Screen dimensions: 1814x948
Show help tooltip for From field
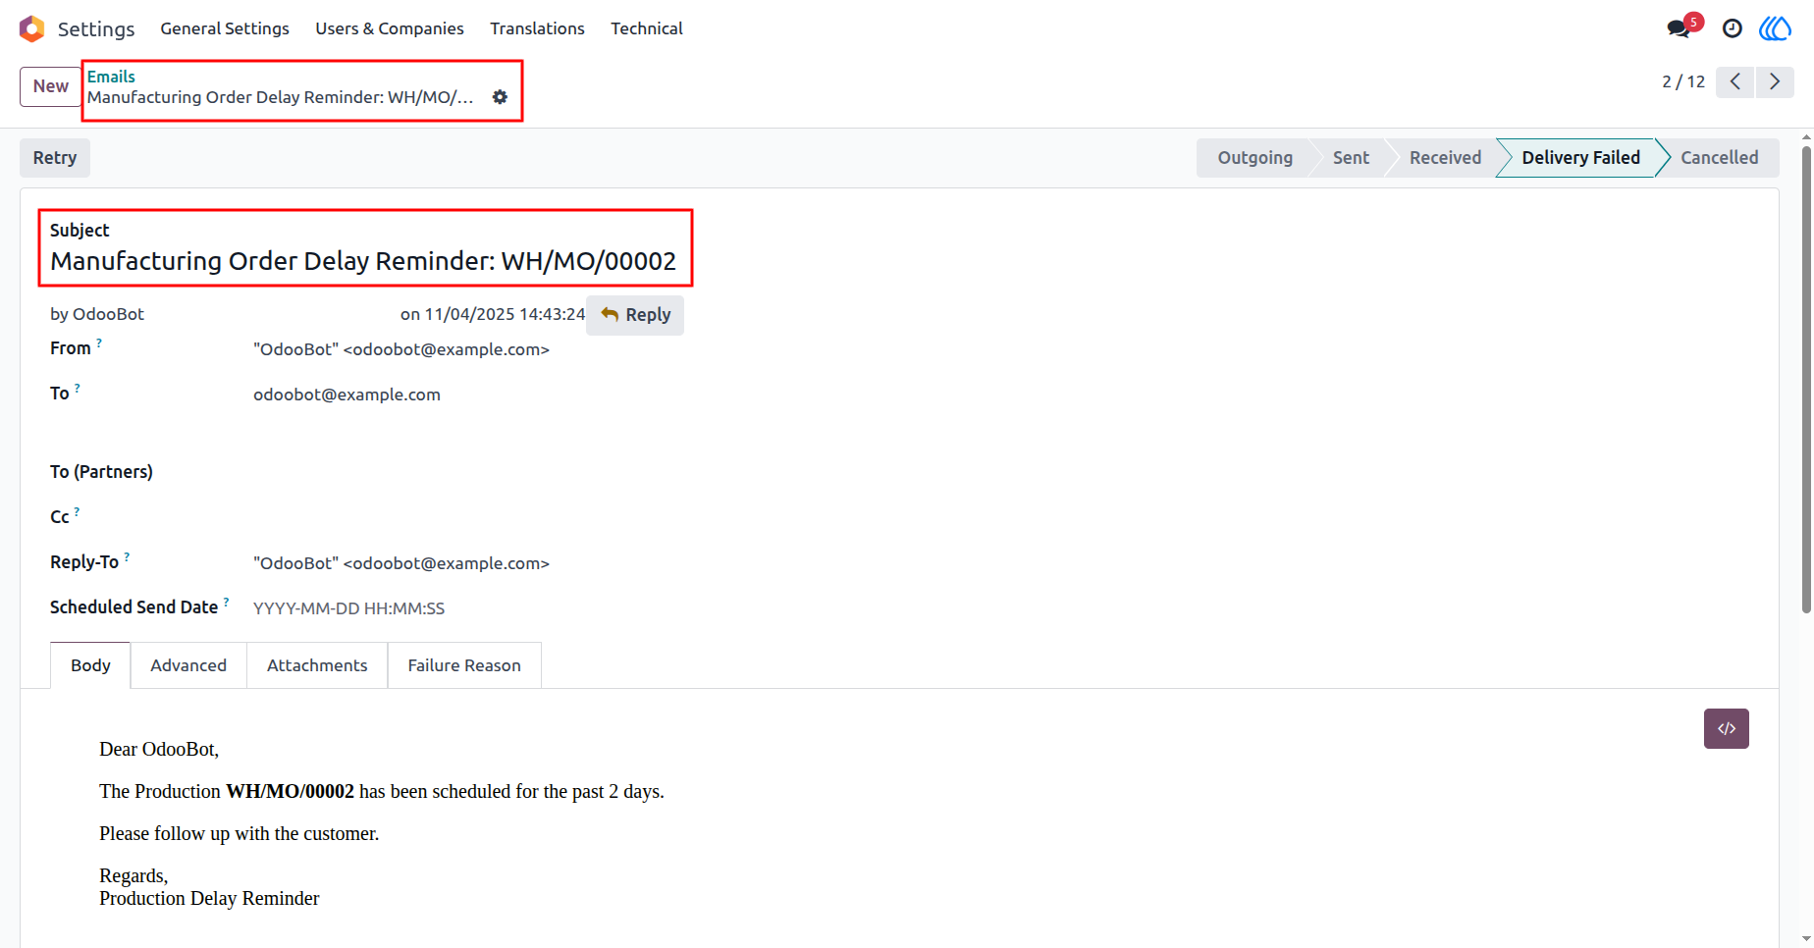pos(99,343)
